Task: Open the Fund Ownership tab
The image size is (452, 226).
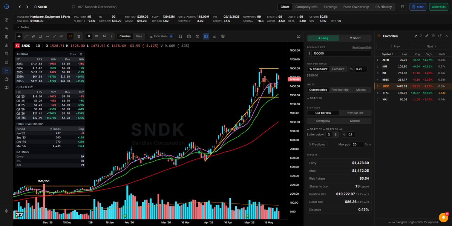Action: pyautogui.click(x=356, y=7)
